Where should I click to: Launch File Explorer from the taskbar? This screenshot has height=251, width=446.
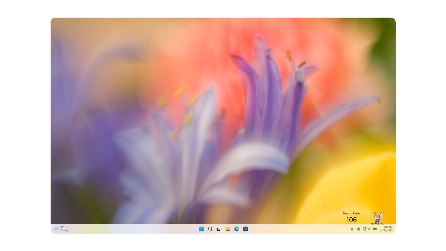coord(227,229)
